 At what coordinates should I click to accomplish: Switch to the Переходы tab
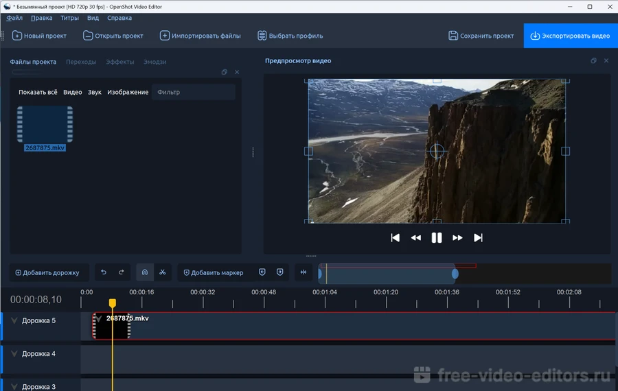(x=81, y=62)
